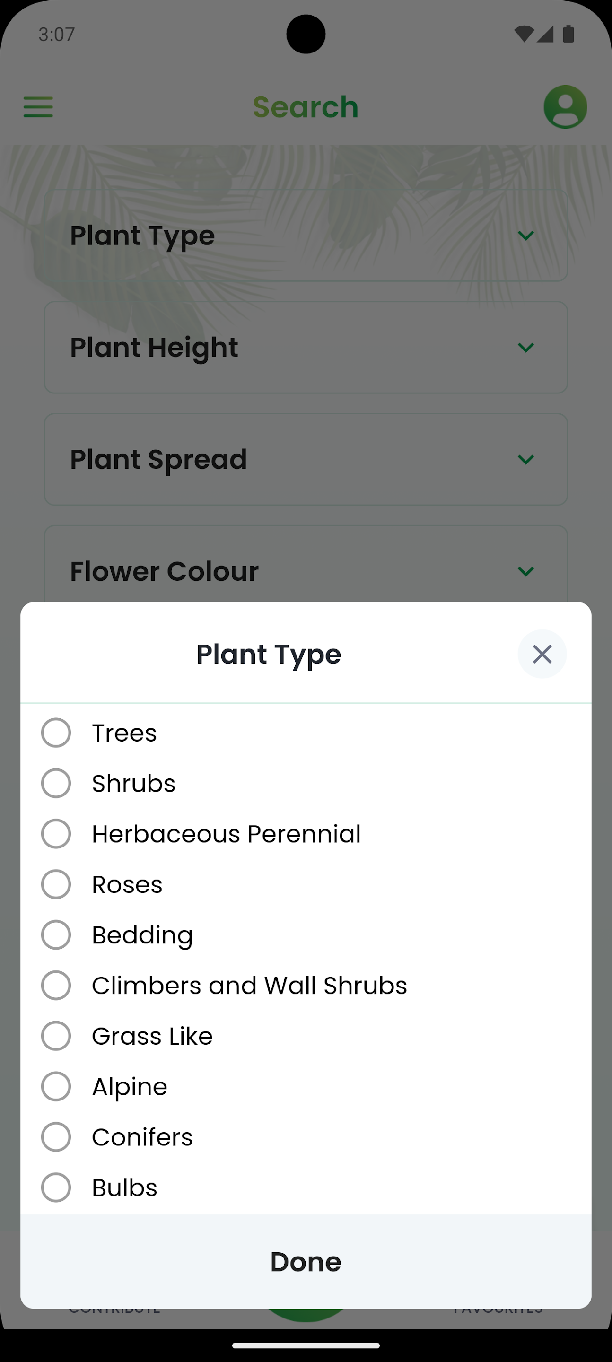Expand the Plant Height dropdown
Image resolution: width=612 pixels, height=1362 pixels.
pos(305,348)
